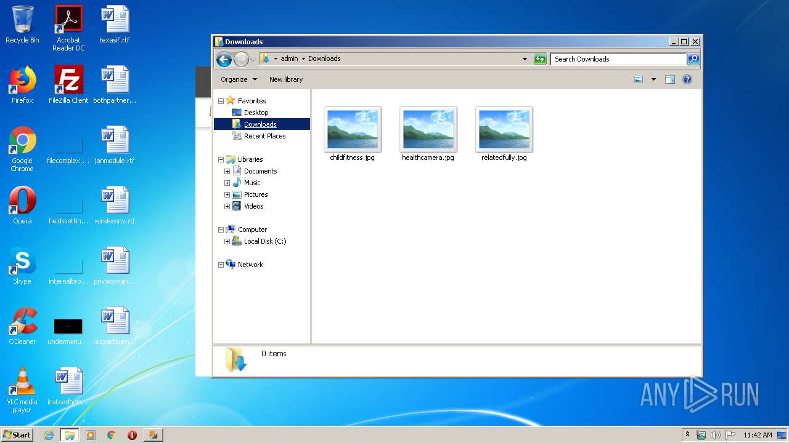This screenshot has height=443, width=789.
Task: Select the relatedfully.jpg thumbnail
Action: (x=504, y=130)
